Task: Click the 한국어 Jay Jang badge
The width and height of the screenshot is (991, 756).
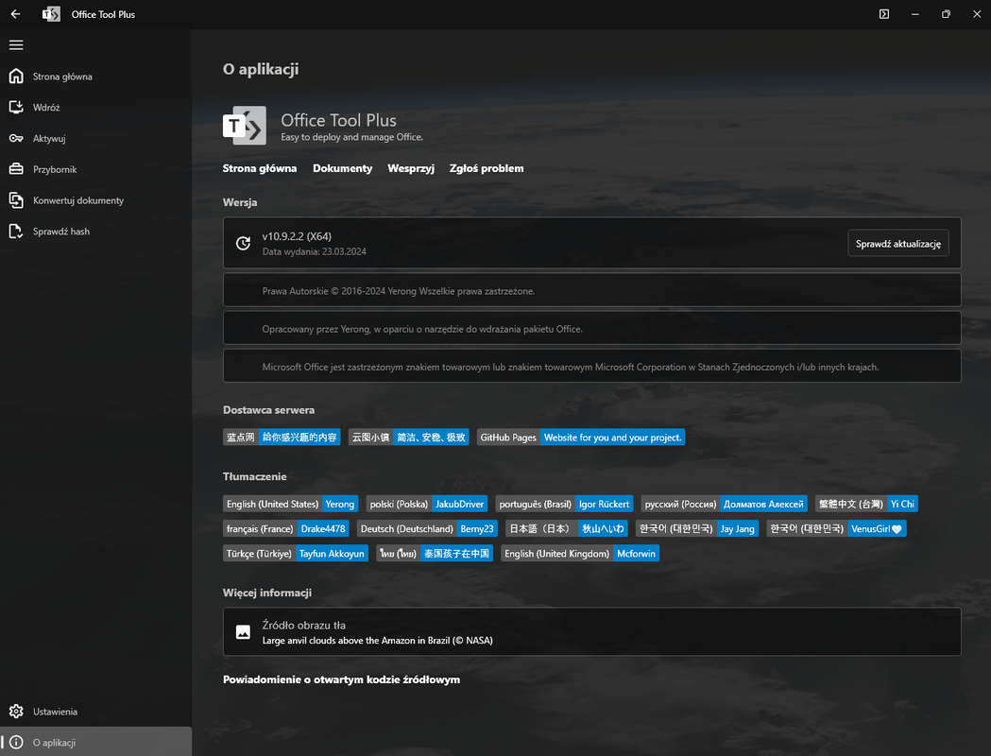Action: pos(697,528)
